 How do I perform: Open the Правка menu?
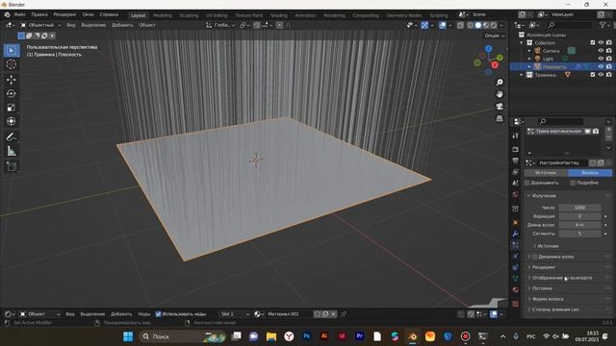(39, 14)
